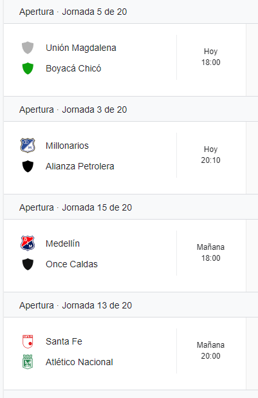Open the Mañana 18:00 match time
258x398 pixels.
(x=211, y=252)
